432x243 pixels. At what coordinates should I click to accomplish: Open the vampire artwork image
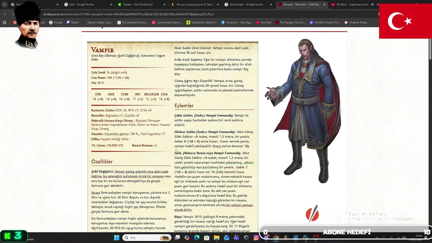pos(303,111)
